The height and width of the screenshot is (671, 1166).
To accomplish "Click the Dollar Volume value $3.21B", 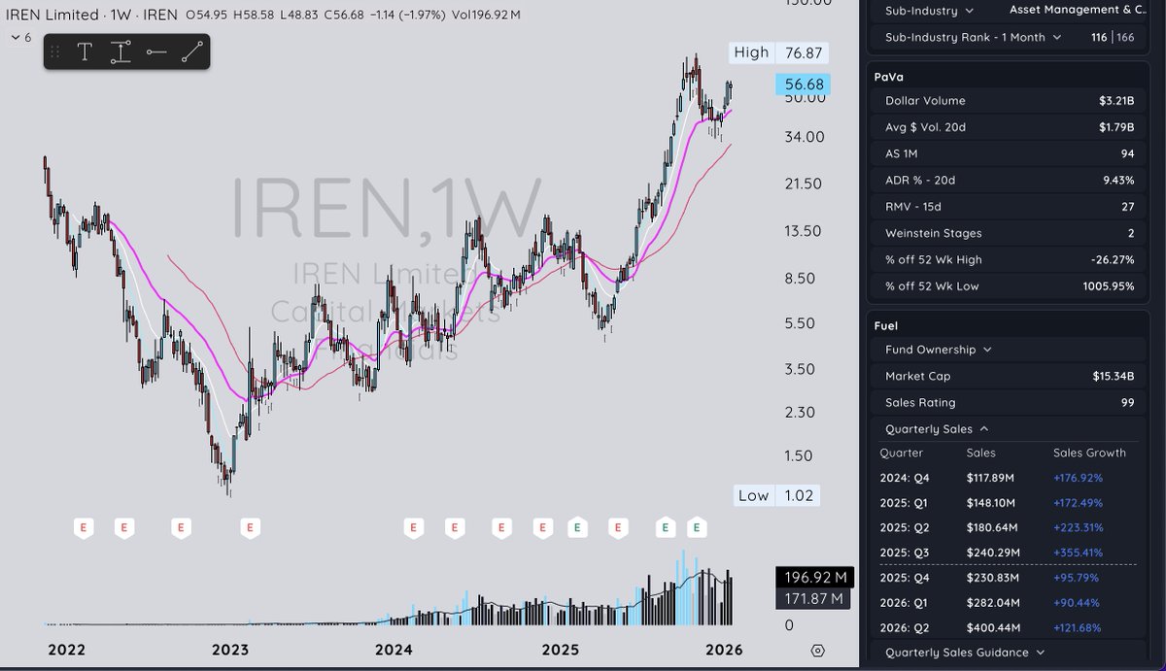I will pyautogui.click(x=1115, y=101).
